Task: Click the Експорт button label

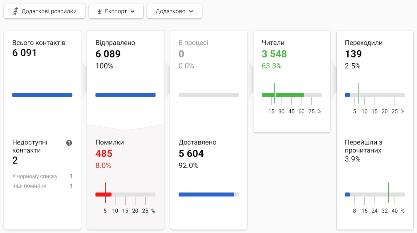Action: pos(116,11)
